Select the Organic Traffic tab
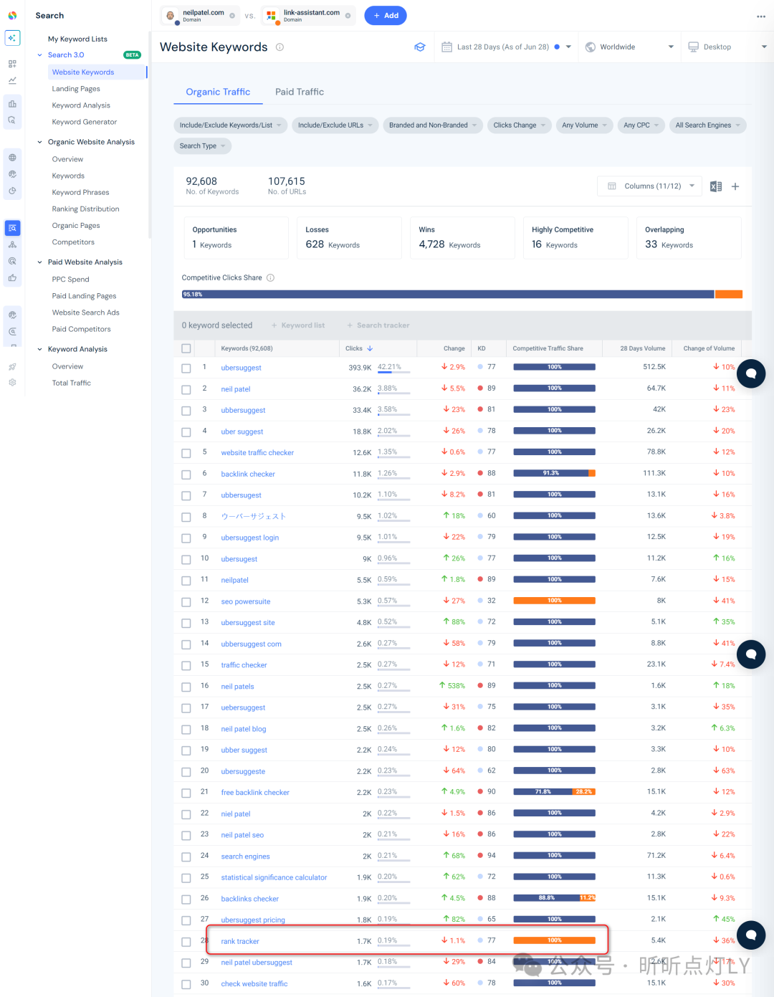Image resolution: width=774 pixels, height=997 pixels. point(218,92)
